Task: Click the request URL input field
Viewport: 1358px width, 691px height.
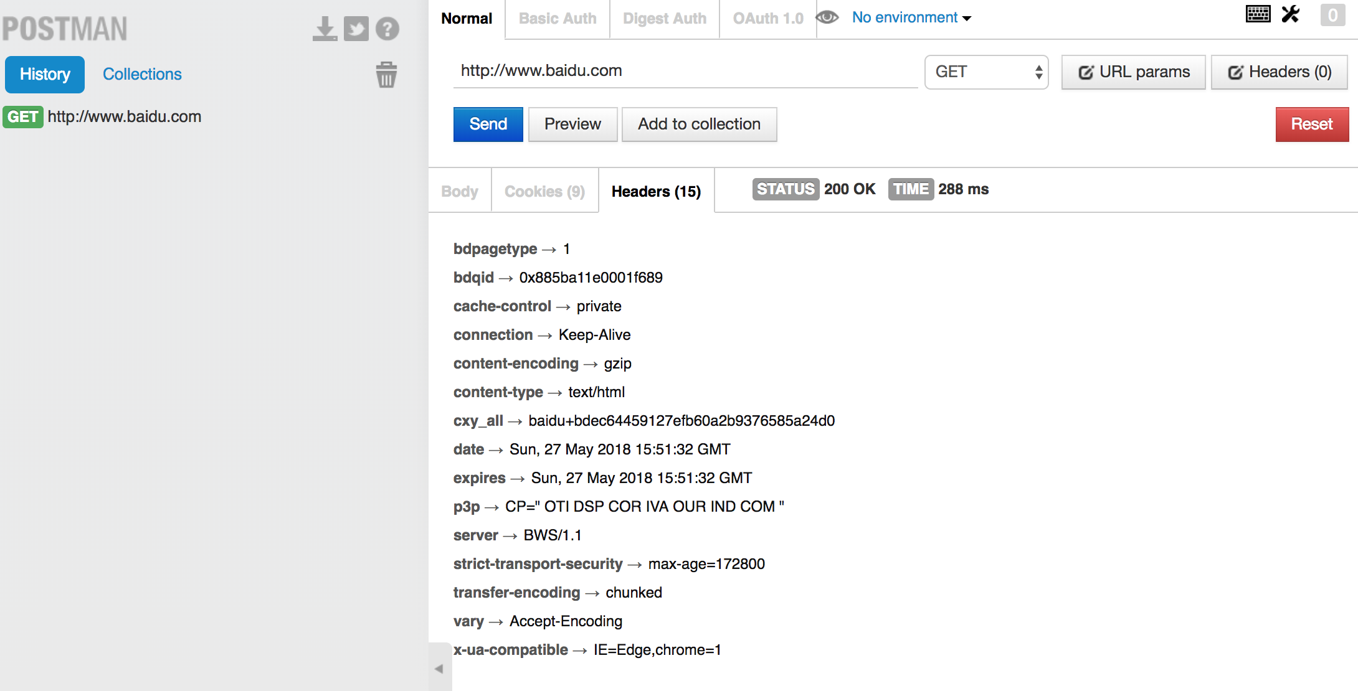Action: point(685,71)
